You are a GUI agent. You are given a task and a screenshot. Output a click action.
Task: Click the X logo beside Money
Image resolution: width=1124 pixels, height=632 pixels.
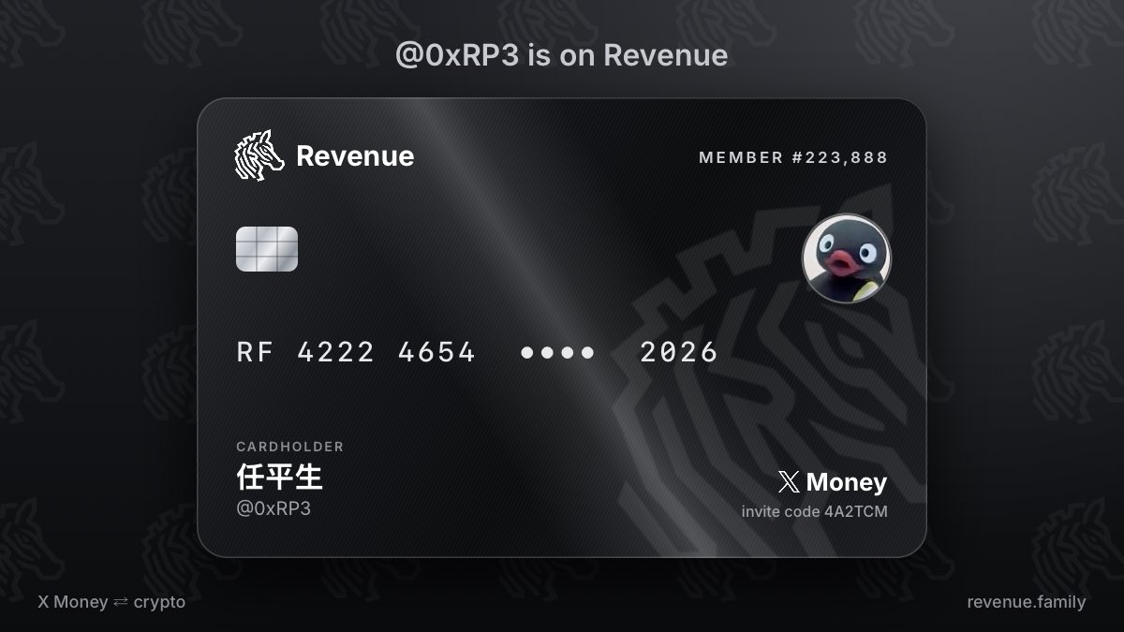(x=789, y=482)
